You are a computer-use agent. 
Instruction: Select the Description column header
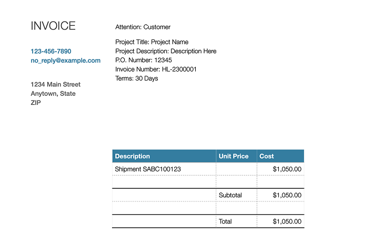coord(133,156)
